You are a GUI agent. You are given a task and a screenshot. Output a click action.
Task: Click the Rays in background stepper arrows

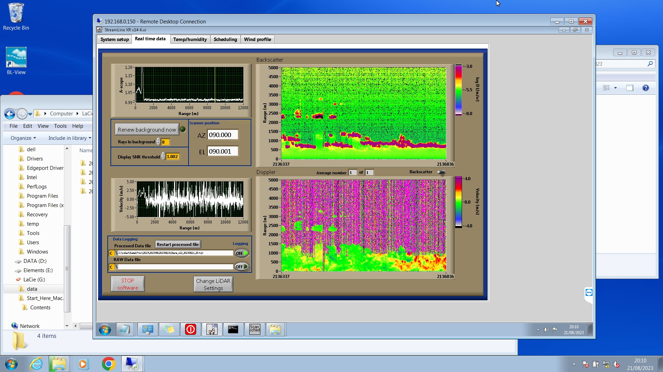(158, 142)
